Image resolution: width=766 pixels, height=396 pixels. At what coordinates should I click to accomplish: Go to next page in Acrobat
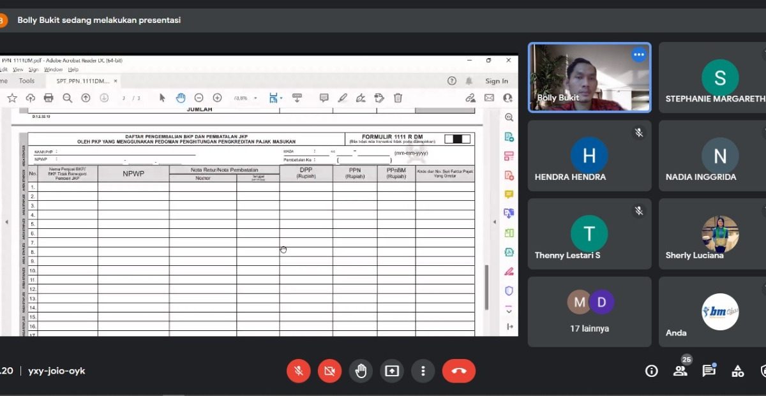coord(104,98)
